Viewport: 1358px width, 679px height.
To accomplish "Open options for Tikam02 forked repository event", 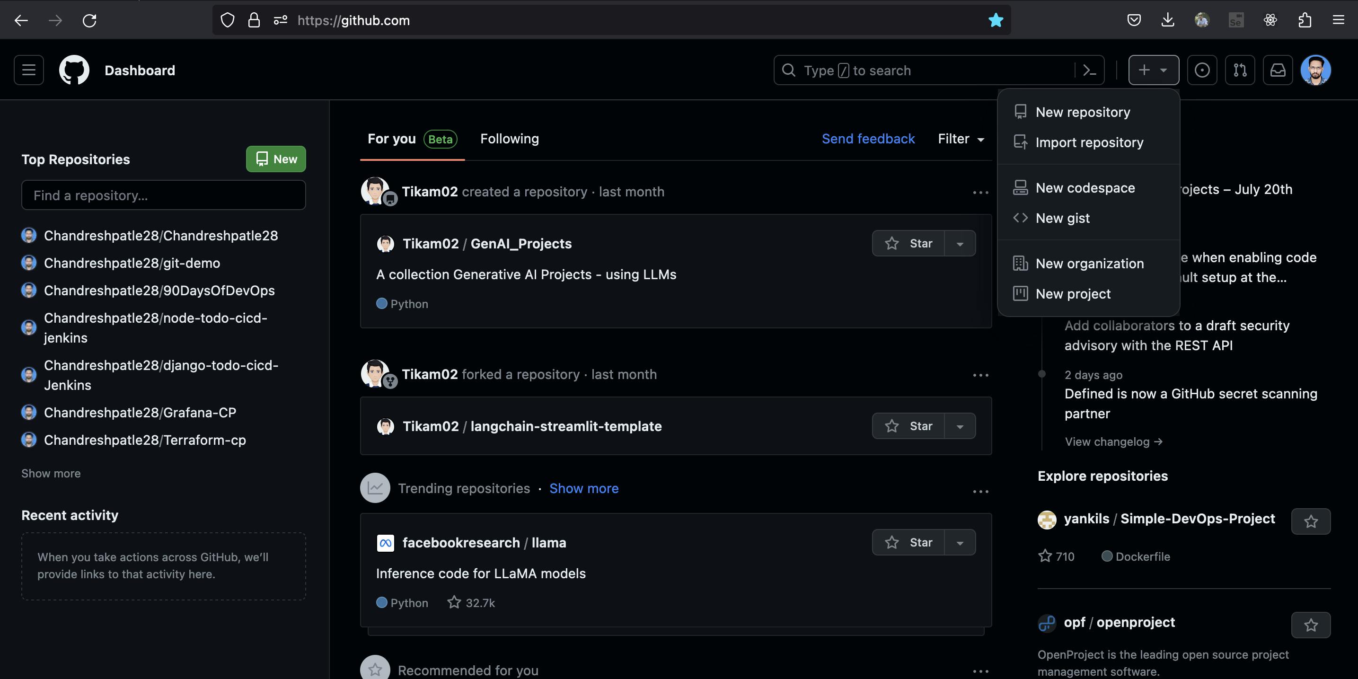I will 980,375.
